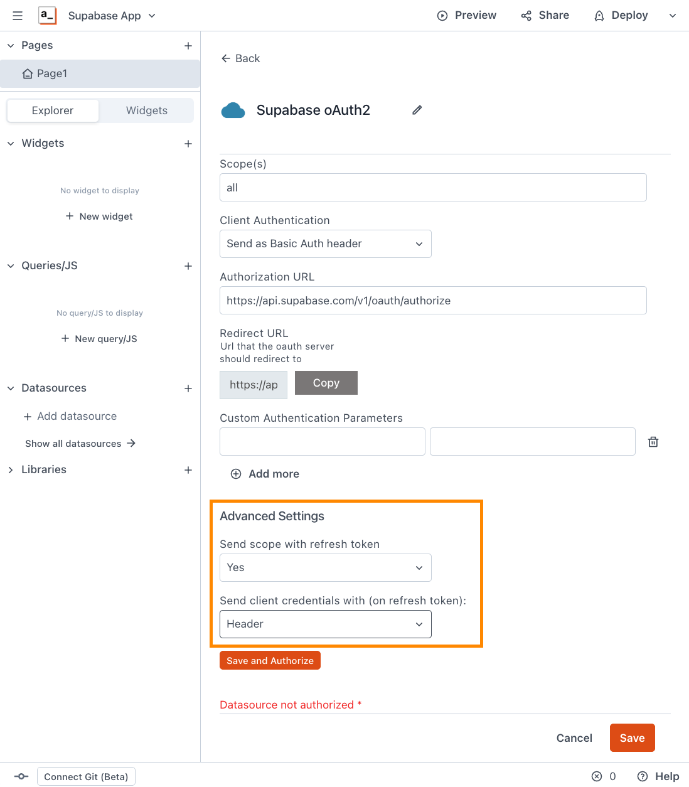Click the pencil to rename Supabase oAuth2
The height and width of the screenshot is (787, 689).
417,110
